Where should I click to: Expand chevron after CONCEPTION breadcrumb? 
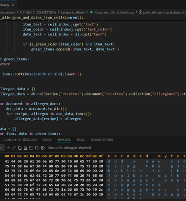tap(58, 12)
